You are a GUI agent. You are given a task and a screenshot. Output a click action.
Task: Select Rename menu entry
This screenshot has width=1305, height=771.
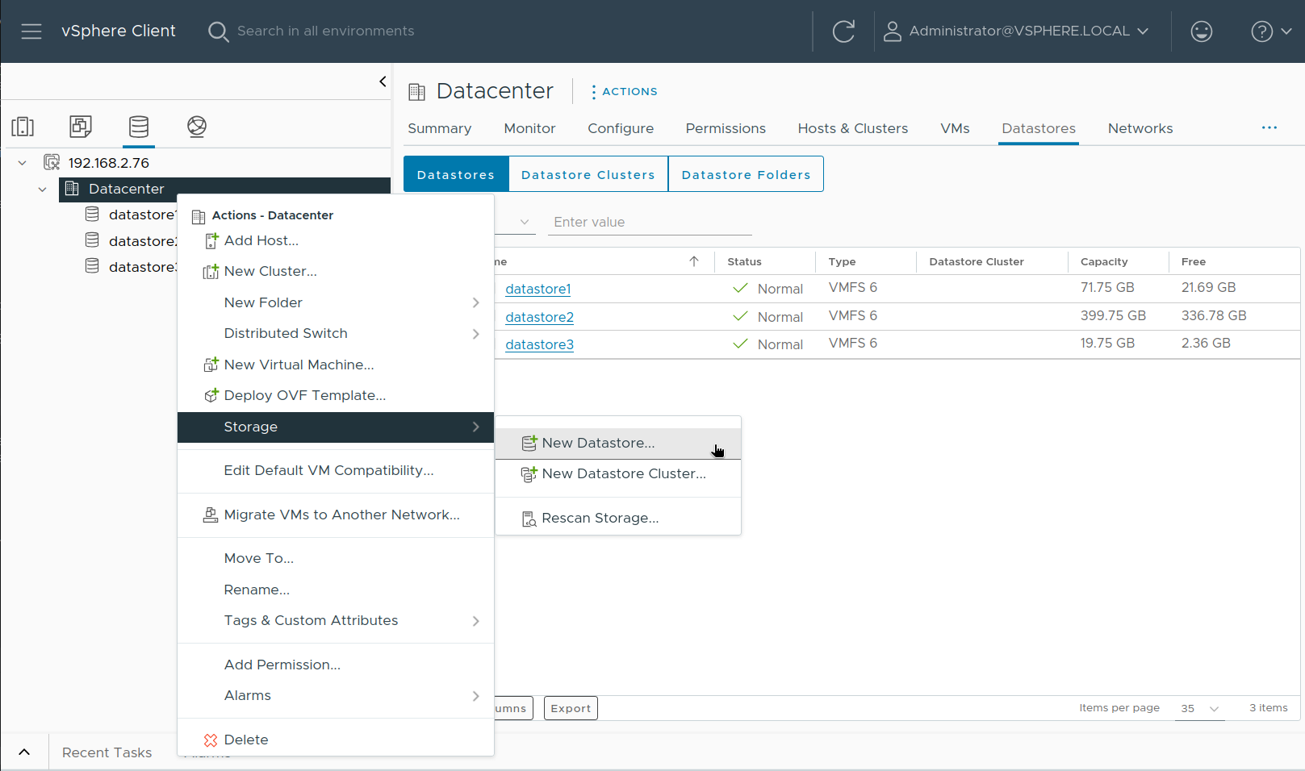pyautogui.click(x=336, y=590)
